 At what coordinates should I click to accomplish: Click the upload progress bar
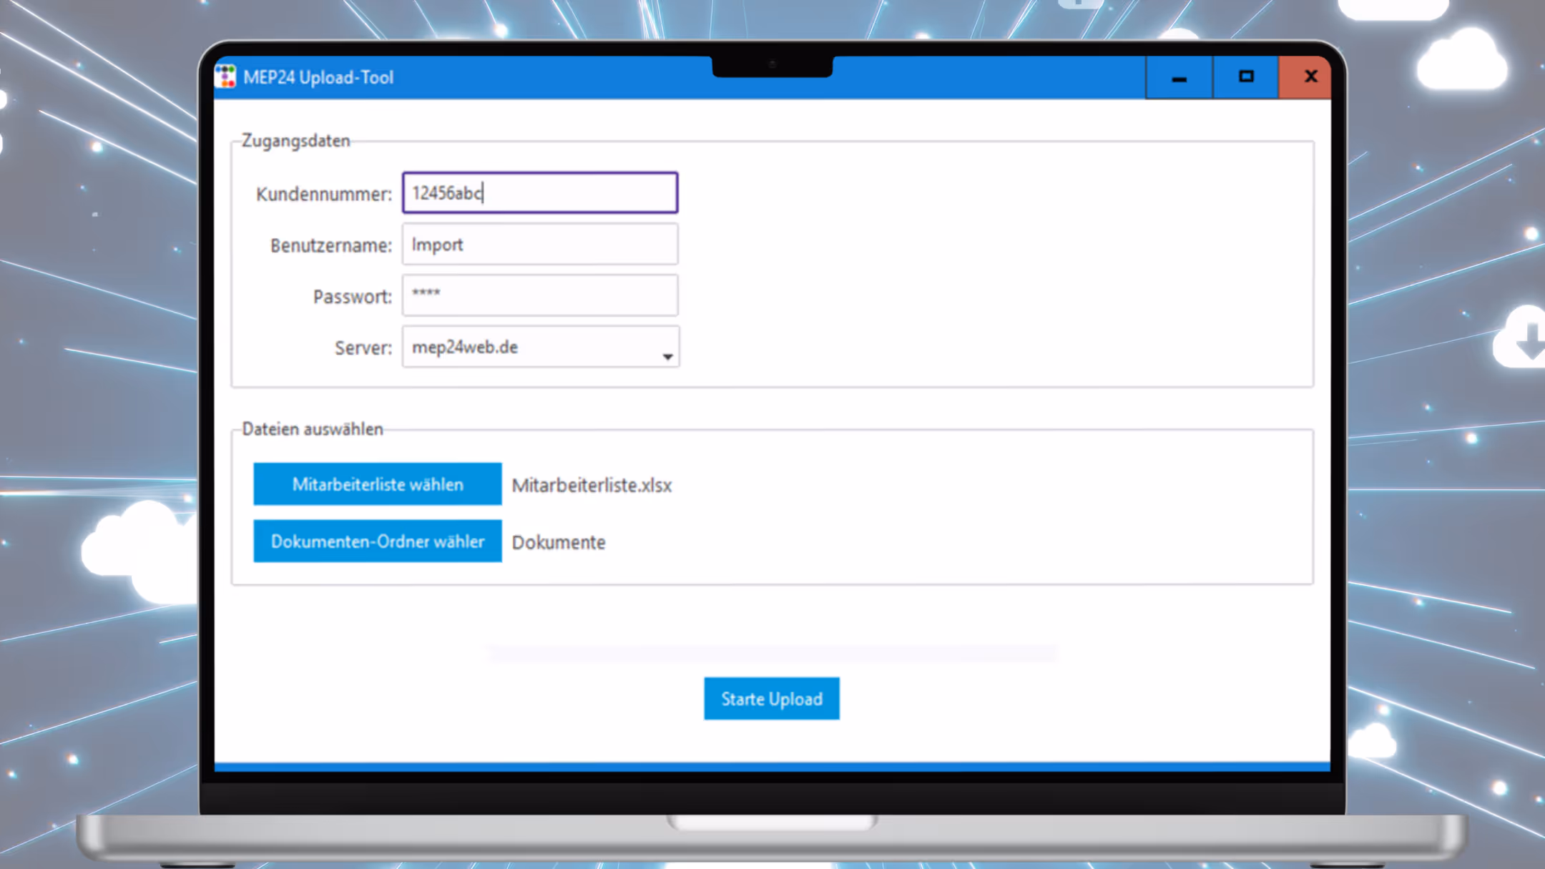click(771, 652)
